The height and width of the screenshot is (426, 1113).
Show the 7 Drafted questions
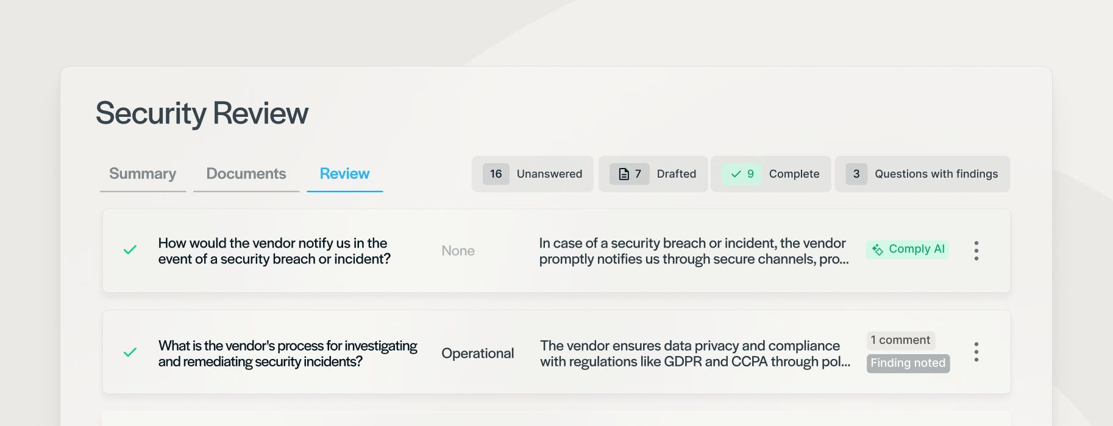(x=653, y=174)
